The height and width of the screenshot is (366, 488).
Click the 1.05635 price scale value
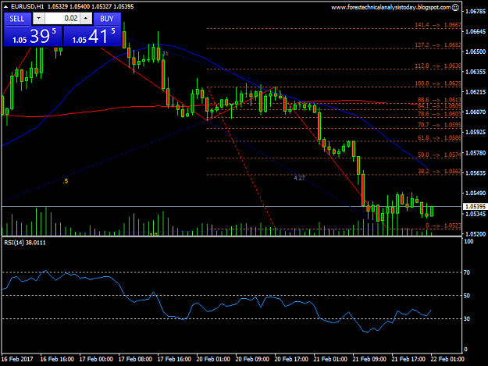point(476,173)
